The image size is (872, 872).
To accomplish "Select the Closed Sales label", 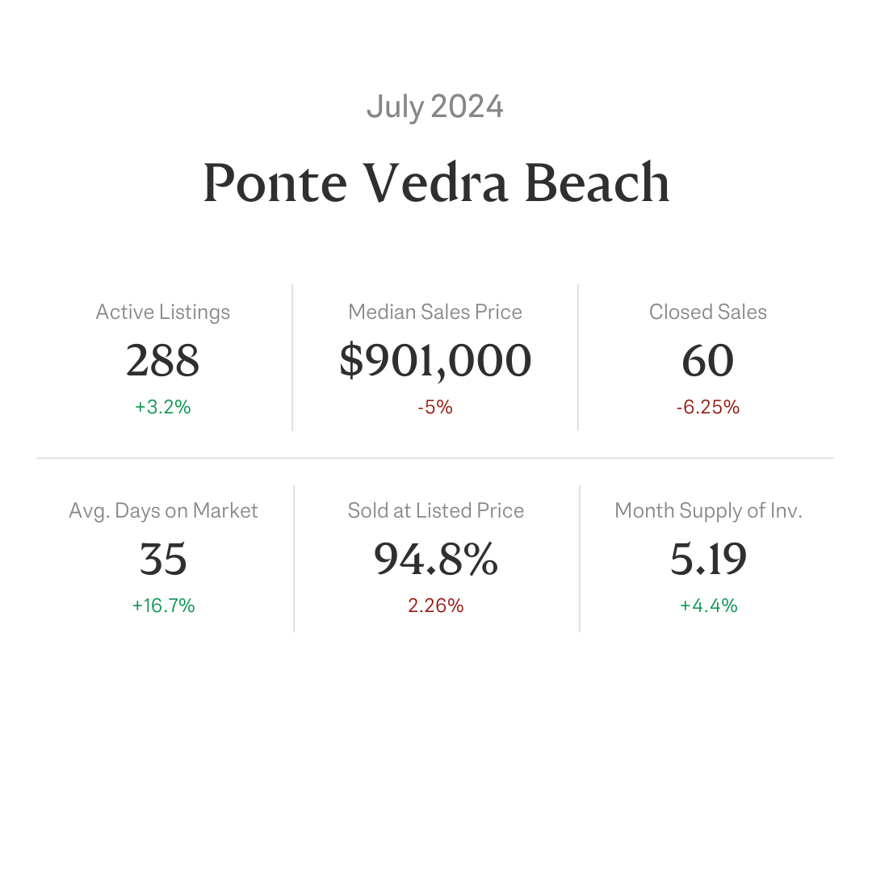I will 708,312.
